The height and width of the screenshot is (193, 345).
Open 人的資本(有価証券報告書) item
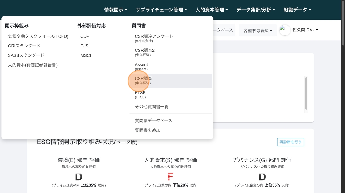33,65
